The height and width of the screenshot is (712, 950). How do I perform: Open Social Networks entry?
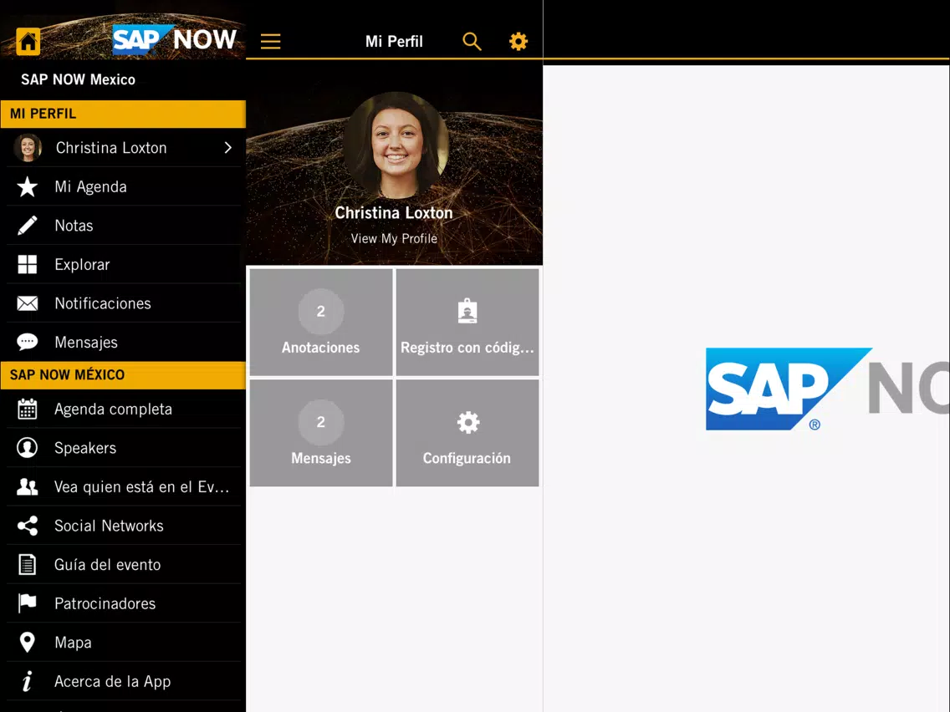point(123,526)
